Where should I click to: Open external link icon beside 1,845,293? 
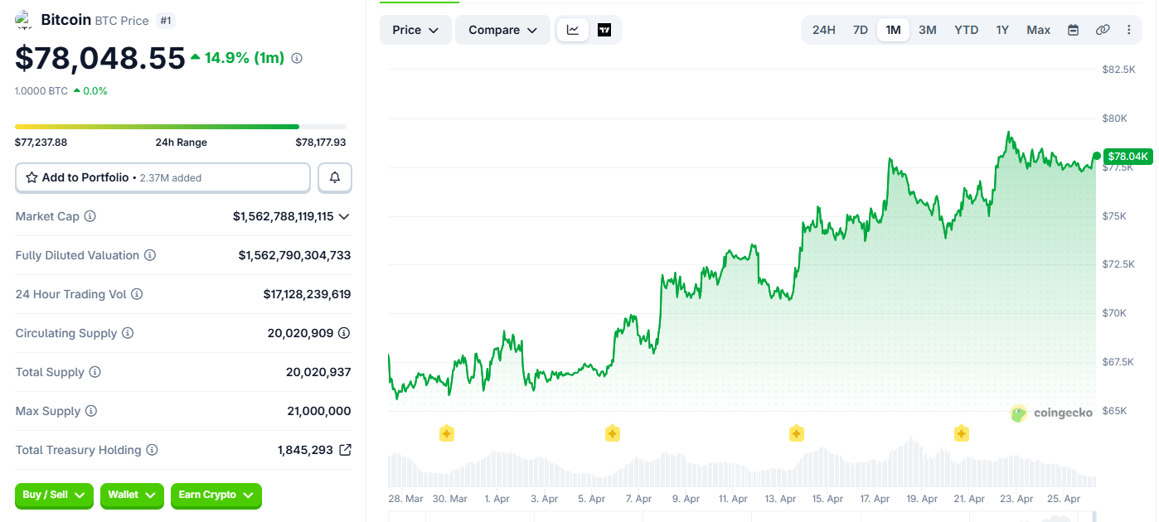point(345,450)
